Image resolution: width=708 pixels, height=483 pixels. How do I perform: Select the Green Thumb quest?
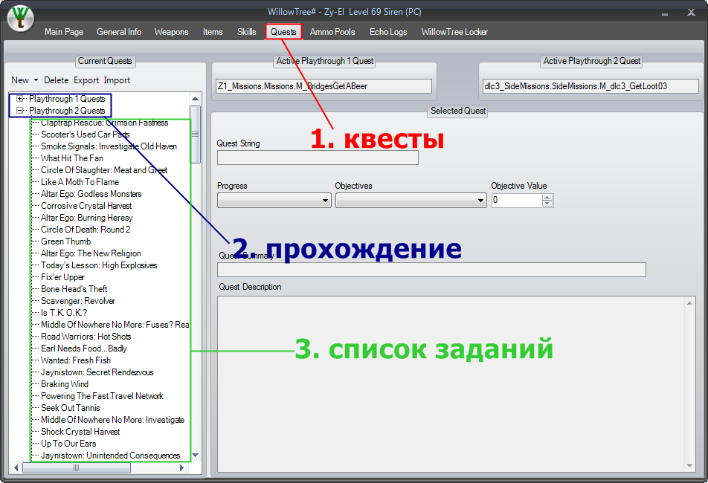point(66,241)
